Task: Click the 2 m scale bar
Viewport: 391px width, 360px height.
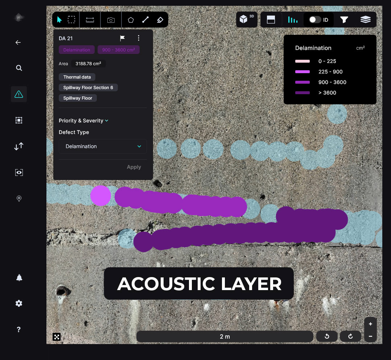Action: coord(225,336)
